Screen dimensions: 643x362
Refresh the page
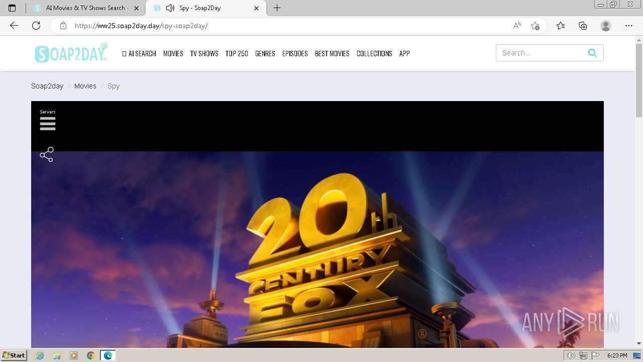coord(36,26)
